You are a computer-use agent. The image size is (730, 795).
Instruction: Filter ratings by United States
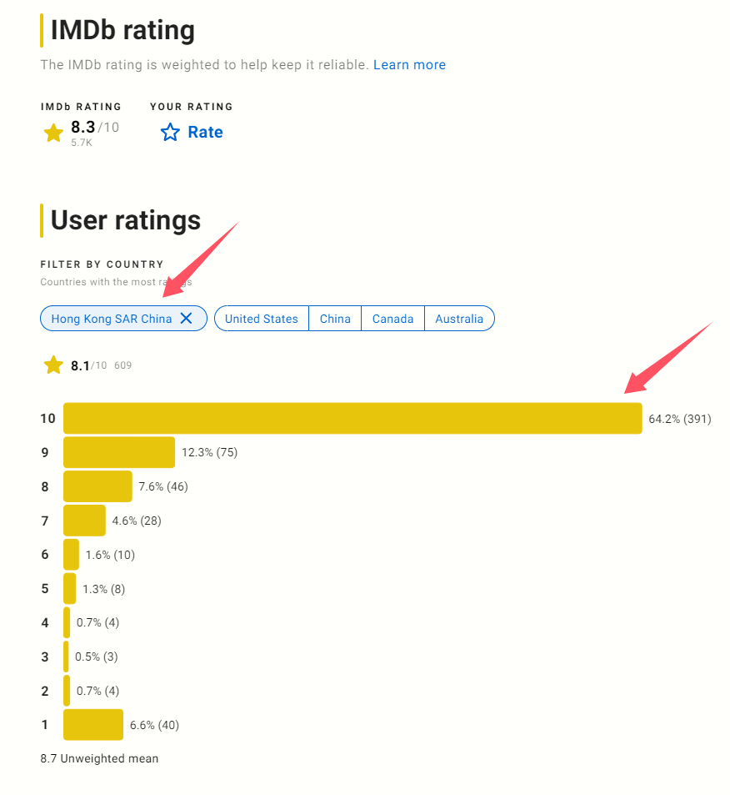262,319
